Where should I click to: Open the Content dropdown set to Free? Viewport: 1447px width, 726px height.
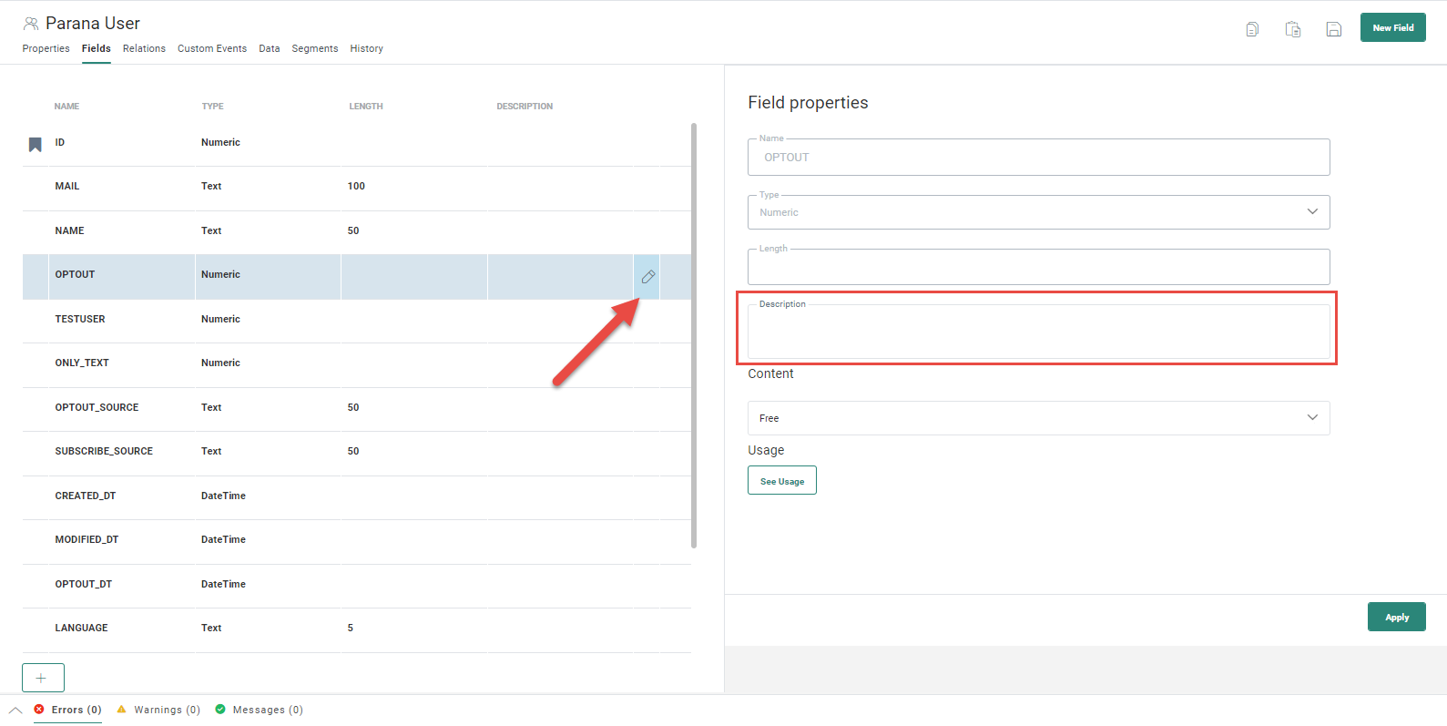coord(1038,418)
